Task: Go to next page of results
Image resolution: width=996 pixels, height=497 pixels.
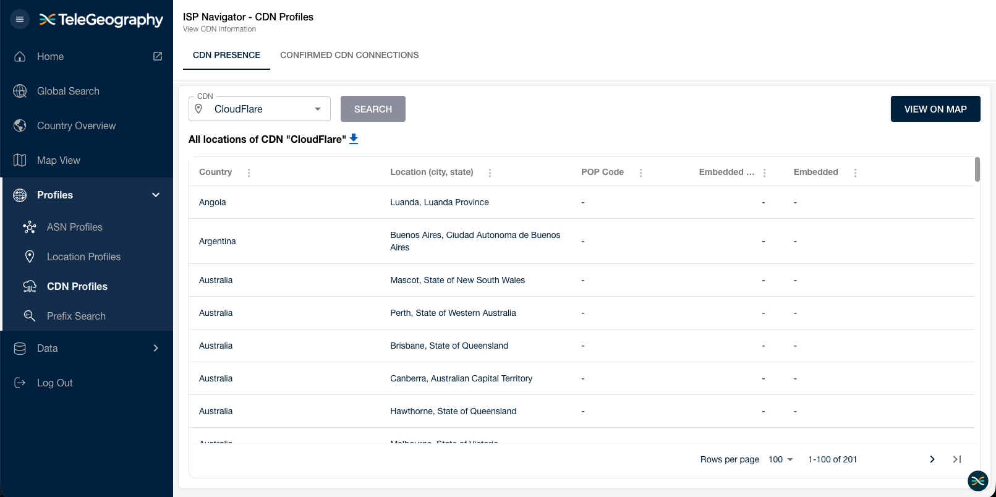Action: pyautogui.click(x=932, y=459)
